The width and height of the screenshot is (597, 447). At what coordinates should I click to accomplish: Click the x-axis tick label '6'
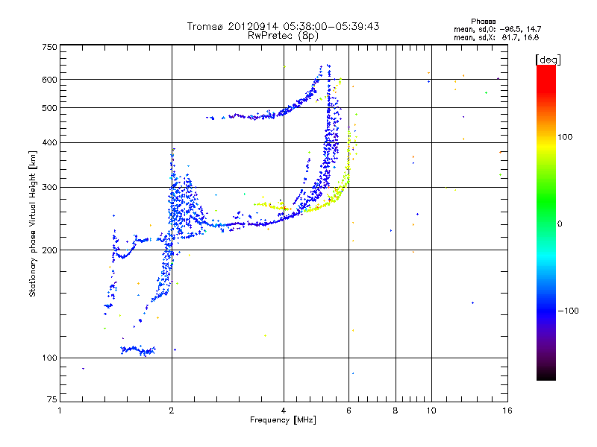click(348, 410)
